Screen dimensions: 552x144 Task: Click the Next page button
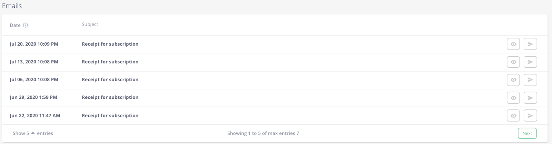click(x=527, y=133)
